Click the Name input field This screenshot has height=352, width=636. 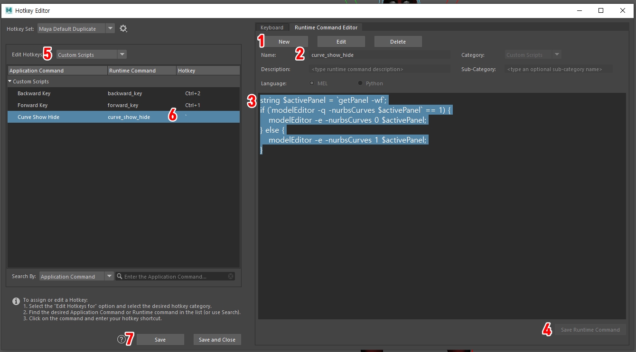tap(380, 55)
